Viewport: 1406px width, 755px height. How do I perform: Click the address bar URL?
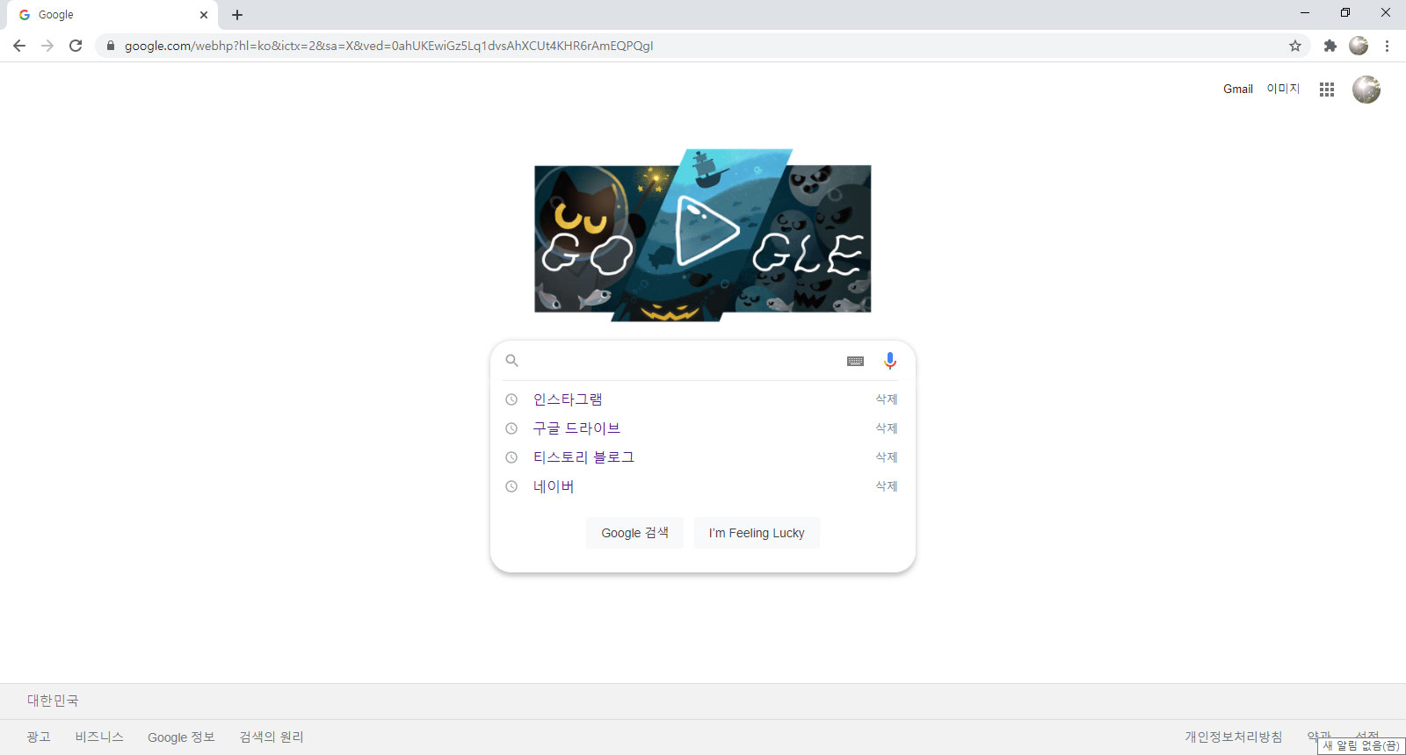coord(388,46)
